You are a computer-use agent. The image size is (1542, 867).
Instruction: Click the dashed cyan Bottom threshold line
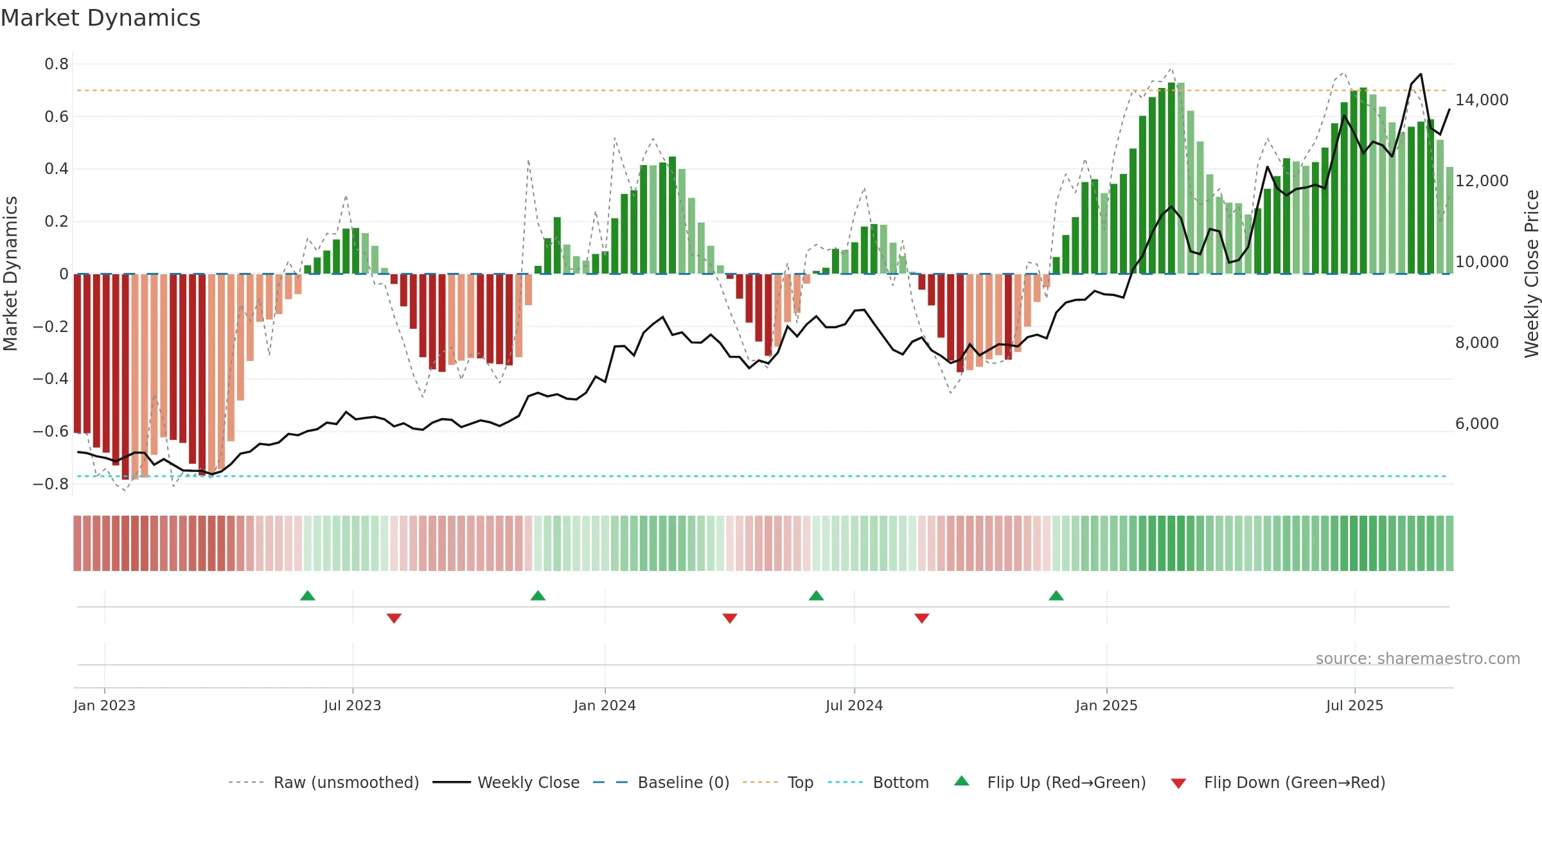[762, 477]
